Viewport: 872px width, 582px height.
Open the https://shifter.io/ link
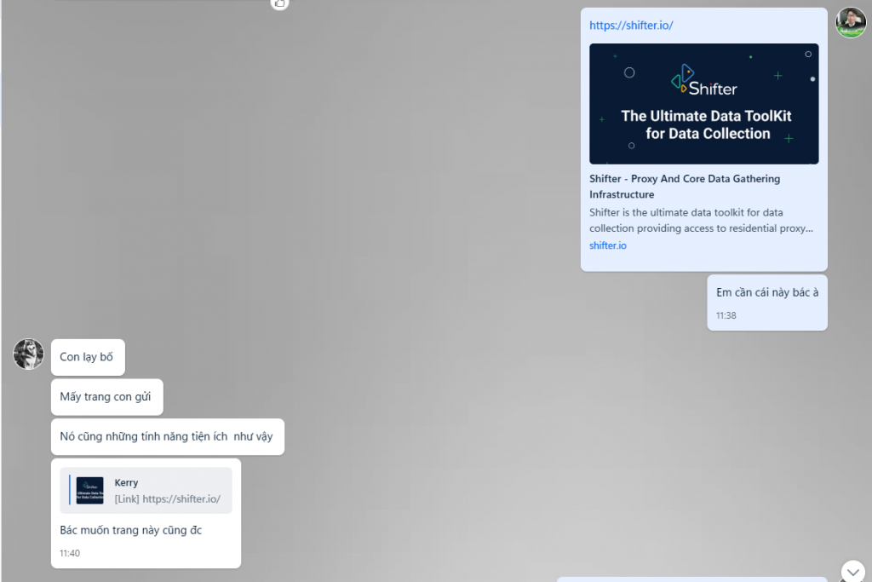pos(631,25)
